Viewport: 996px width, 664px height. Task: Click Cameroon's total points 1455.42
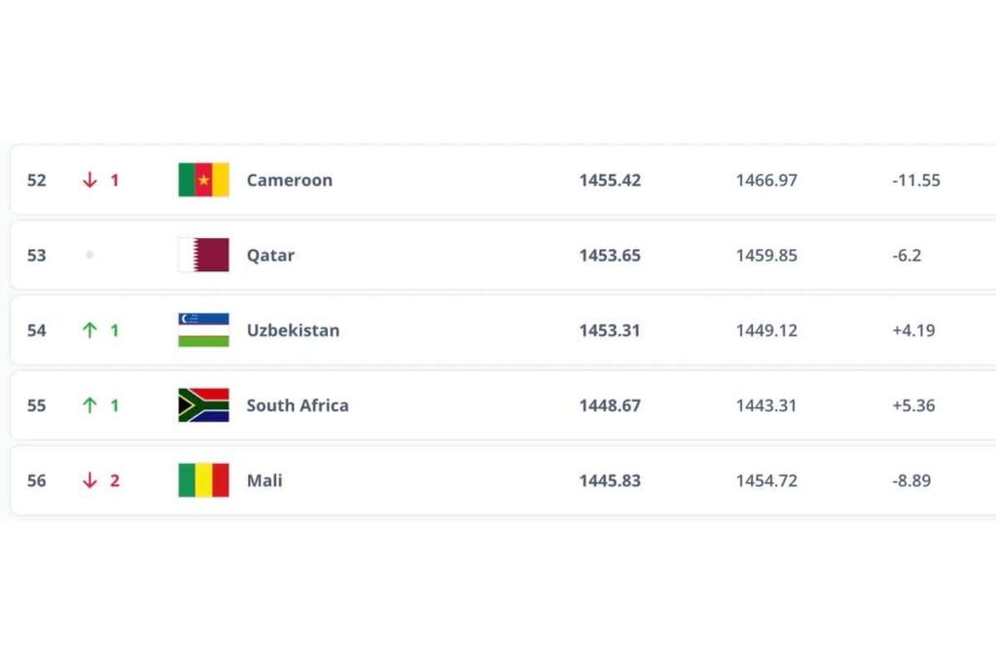pos(610,180)
